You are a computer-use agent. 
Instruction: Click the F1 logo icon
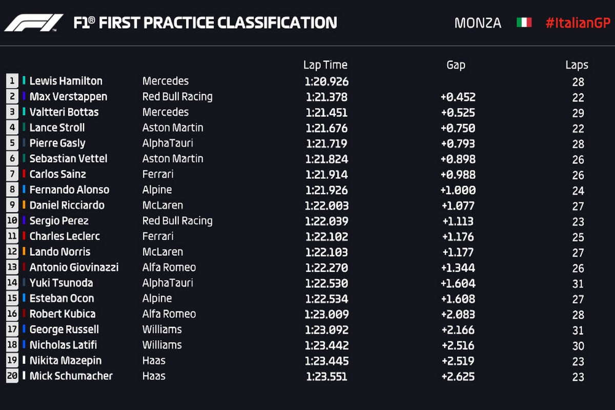(34, 23)
